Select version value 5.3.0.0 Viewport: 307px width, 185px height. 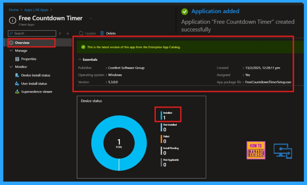[113, 82]
